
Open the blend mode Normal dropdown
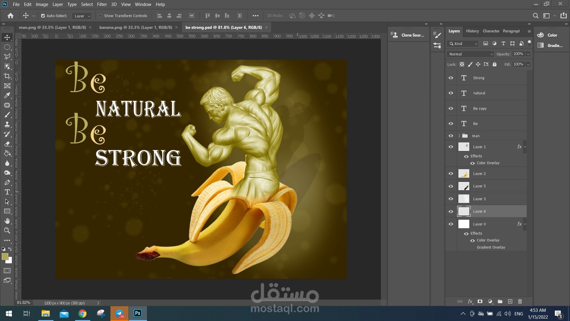470,54
